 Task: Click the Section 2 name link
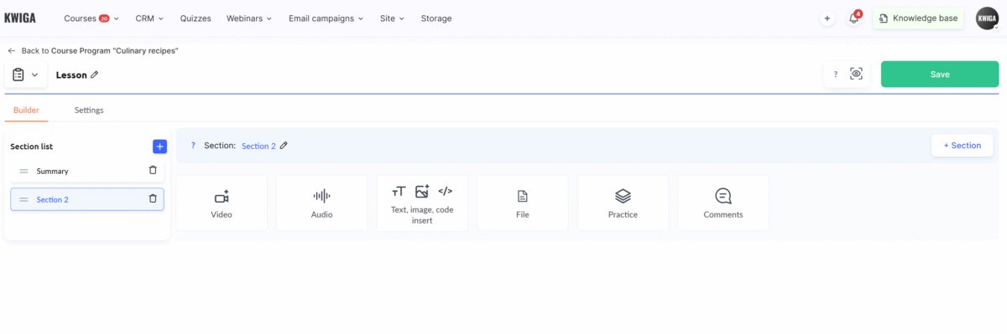[x=258, y=146]
